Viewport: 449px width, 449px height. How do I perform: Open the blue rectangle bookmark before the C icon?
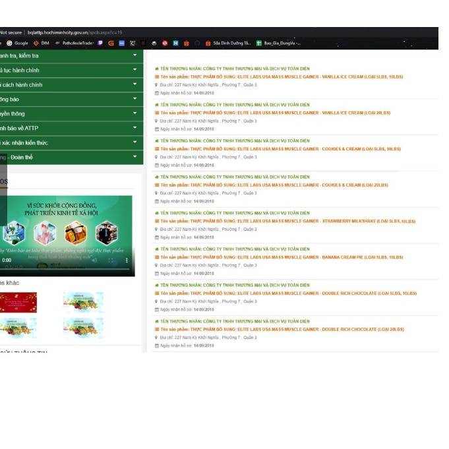122,44
